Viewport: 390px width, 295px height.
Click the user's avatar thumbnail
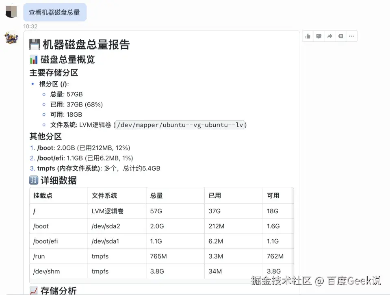[12, 11]
